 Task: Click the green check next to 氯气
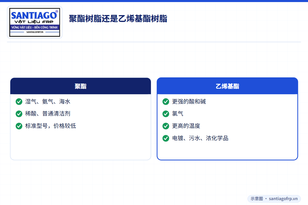[166, 114]
